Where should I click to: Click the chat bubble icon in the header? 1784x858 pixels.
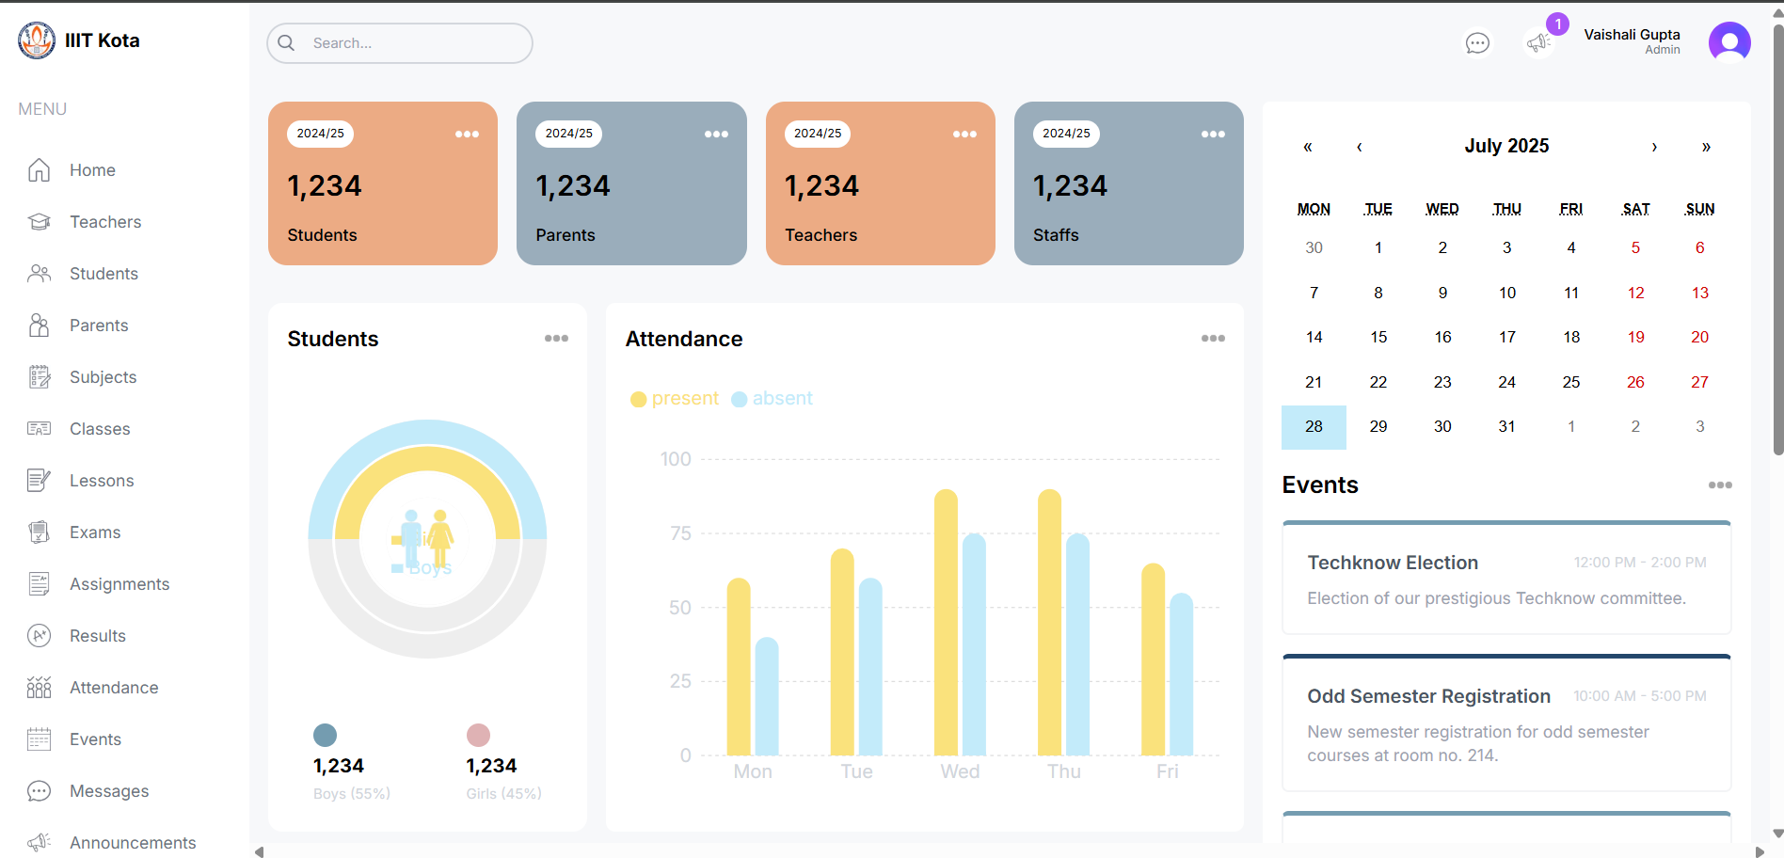pyautogui.click(x=1477, y=42)
